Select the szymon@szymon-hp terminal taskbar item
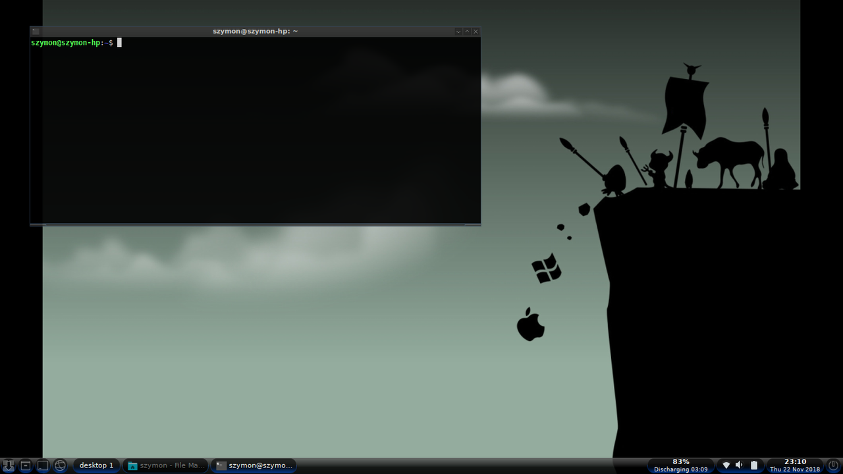The height and width of the screenshot is (474, 843). pyautogui.click(x=254, y=465)
